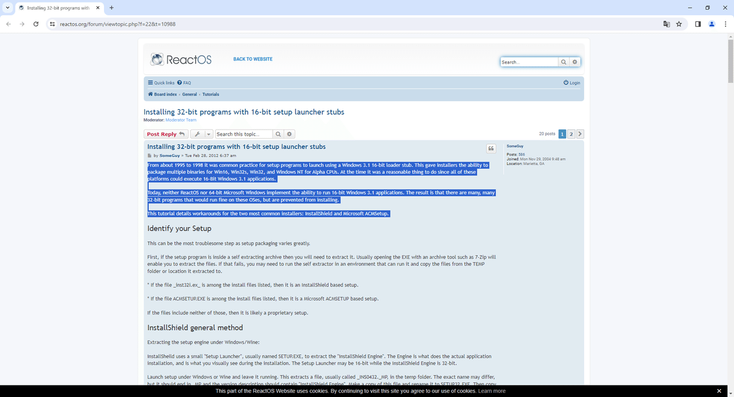Open the browser profile icon
Image resolution: width=734 pixels, height=397 pixels.
pyautogui.click(x=711, y=24)
